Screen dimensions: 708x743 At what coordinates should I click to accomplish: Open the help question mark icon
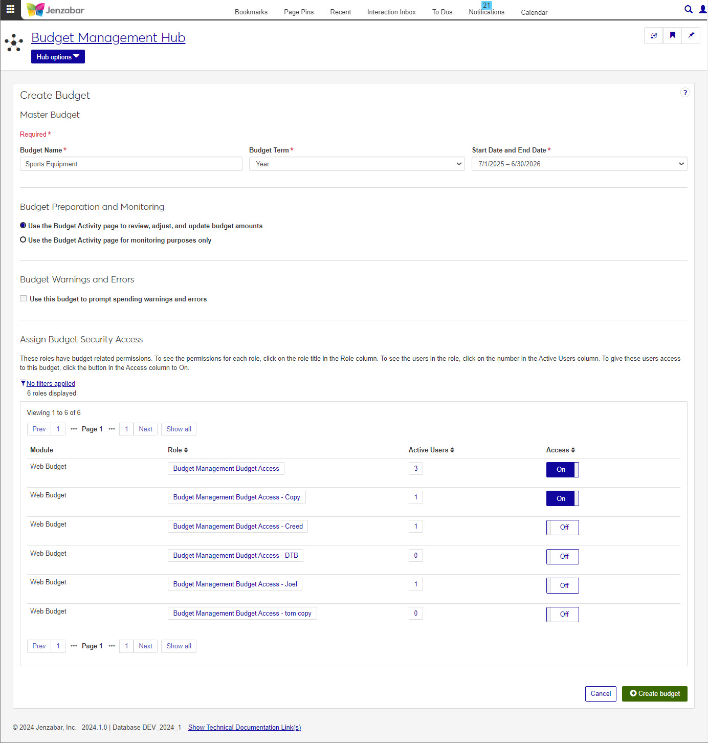coord(685,93)
